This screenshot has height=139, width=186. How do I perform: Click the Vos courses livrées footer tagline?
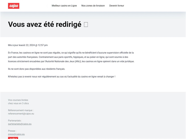(x=18, y=100)
